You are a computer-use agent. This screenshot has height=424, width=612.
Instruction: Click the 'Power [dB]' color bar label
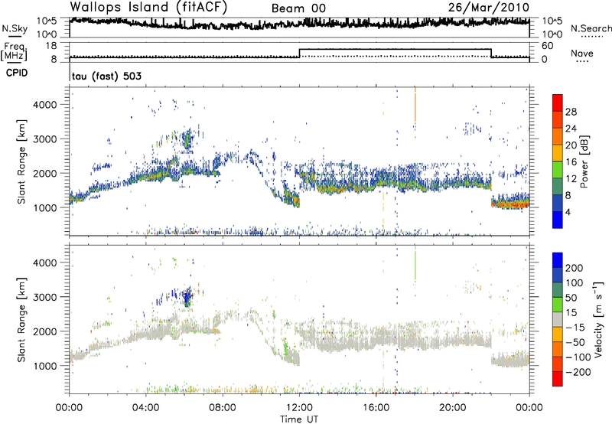tap(584, 161)
